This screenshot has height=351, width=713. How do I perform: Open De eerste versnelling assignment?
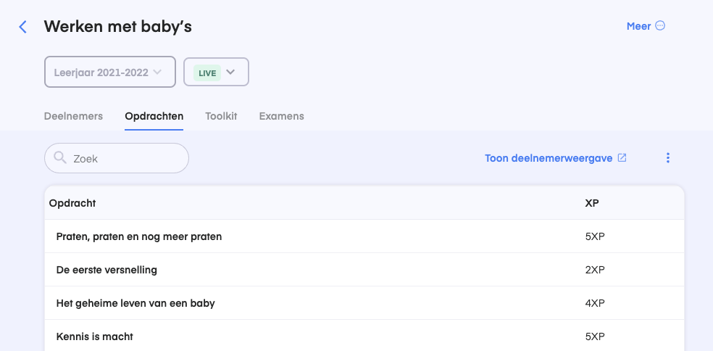[107, 270]
